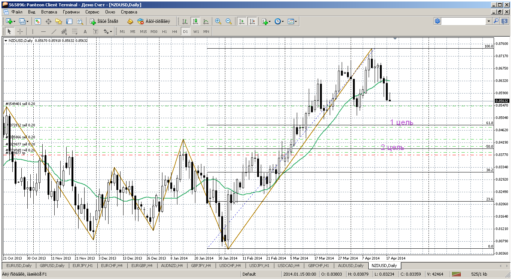
Task: Select the Trendline drawing tool
Action: point(54,32)
